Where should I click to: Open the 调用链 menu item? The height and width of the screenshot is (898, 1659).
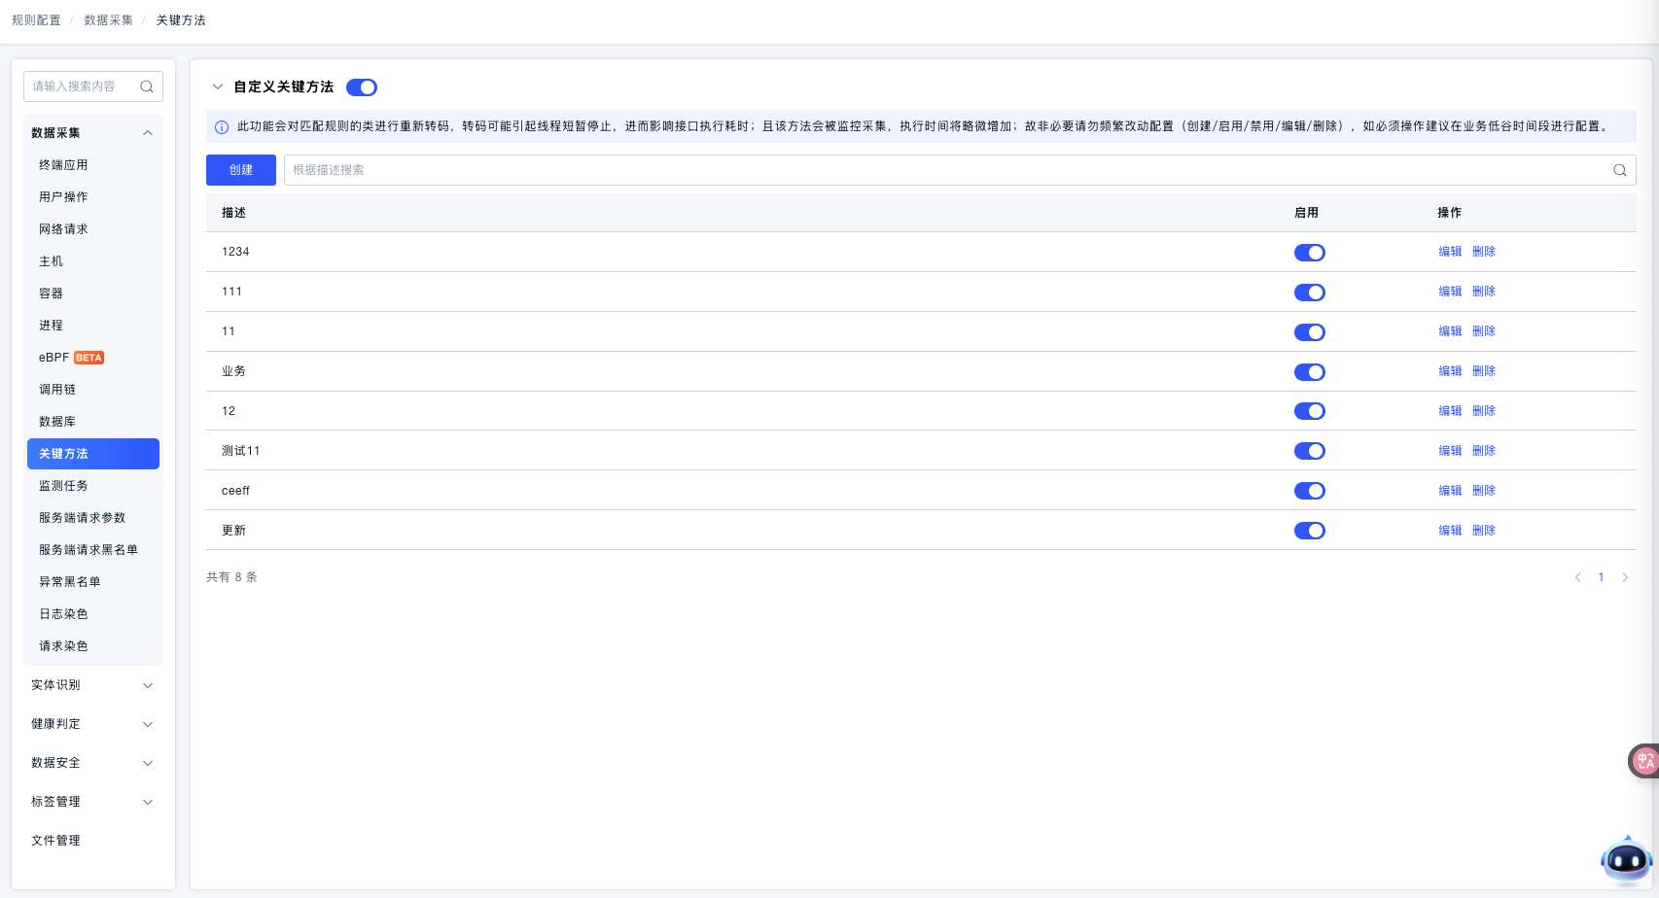(57, 390)
